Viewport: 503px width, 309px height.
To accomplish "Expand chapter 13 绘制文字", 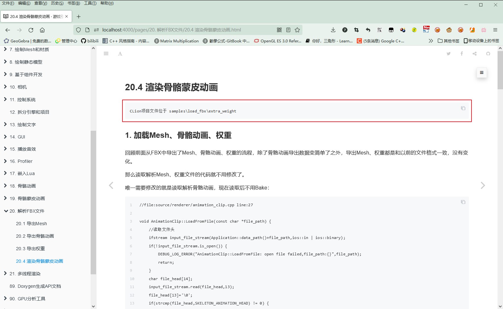I will (5, 124).
